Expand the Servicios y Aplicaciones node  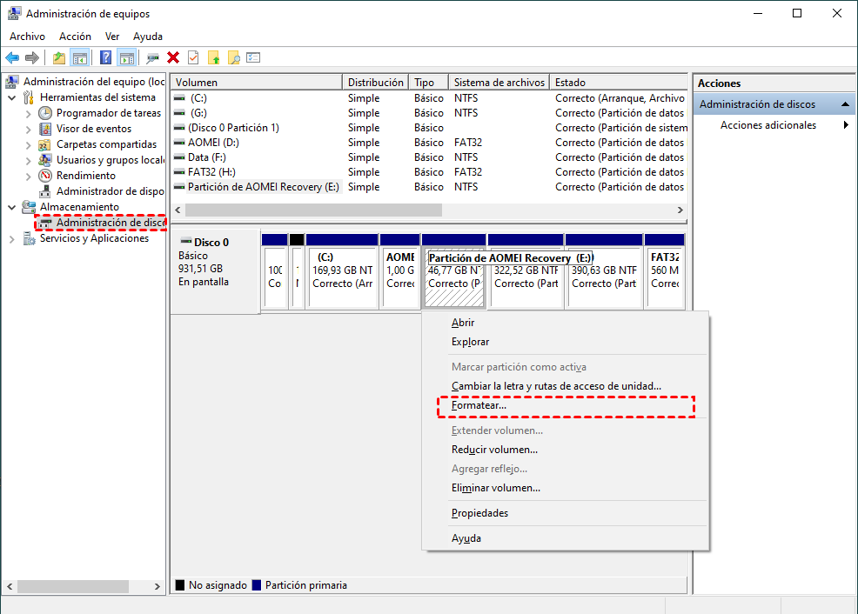[x=11, y=238]
